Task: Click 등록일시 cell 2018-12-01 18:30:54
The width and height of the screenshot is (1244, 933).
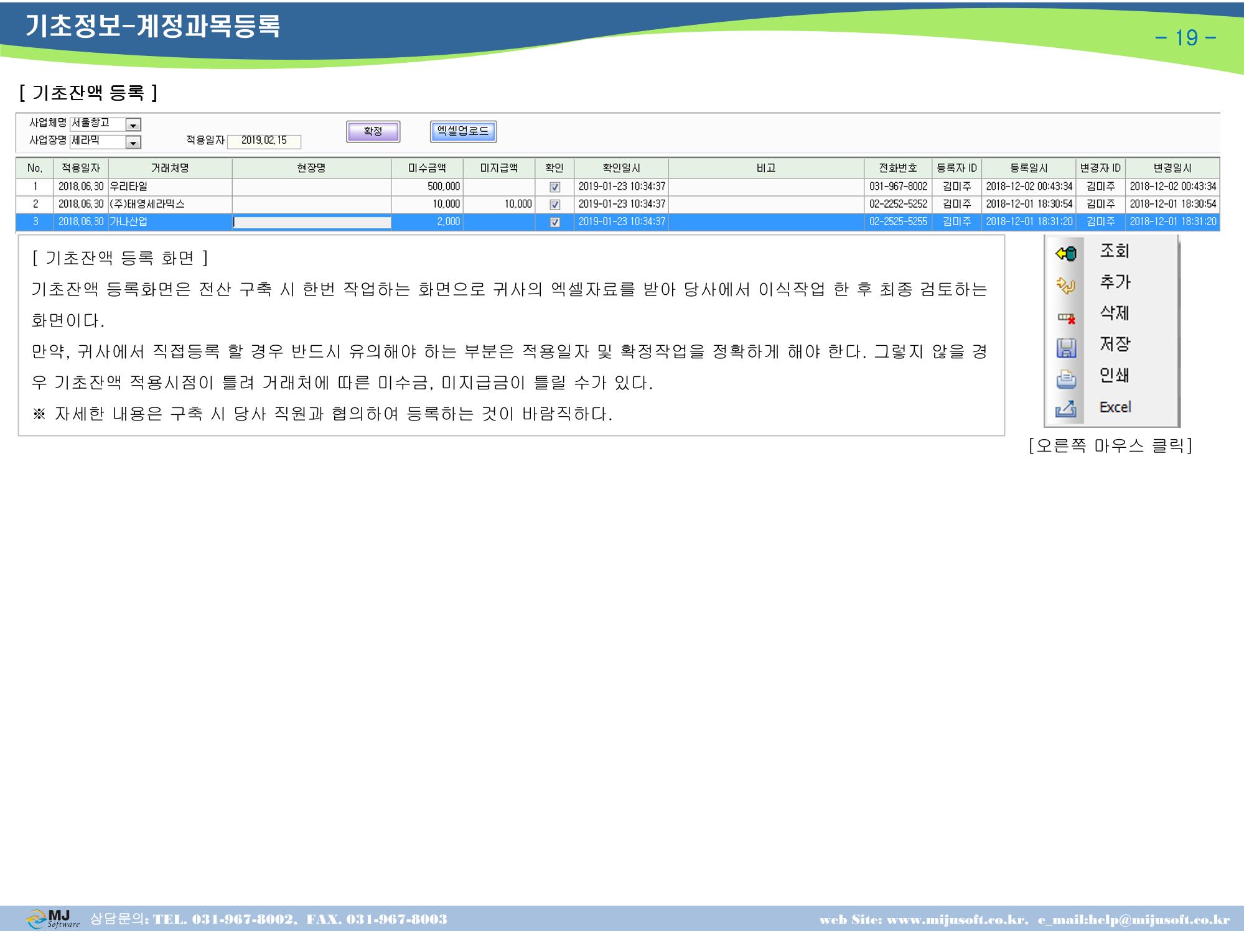Action: tap(1029, 204)
